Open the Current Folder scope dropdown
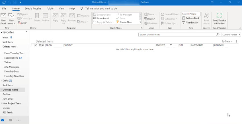Viewport: 242px width, 124px height. pyautogui.click(x=231, y=35)
